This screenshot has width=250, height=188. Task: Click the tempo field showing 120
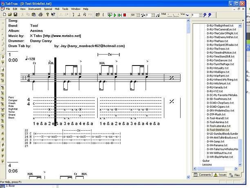(133, 15)
